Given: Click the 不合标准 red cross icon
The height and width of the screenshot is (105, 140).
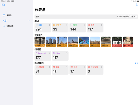Looking at the screenshot, I should point(89,67).
